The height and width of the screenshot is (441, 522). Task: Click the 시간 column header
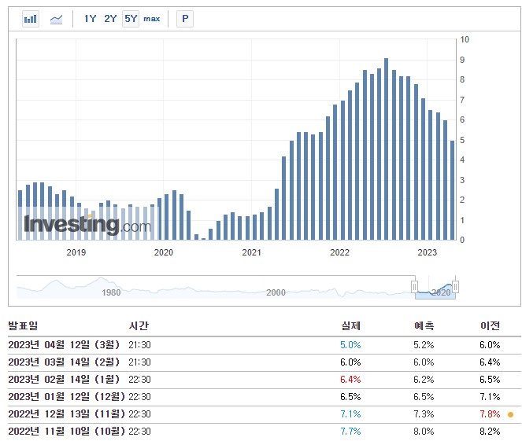[139, 325]
